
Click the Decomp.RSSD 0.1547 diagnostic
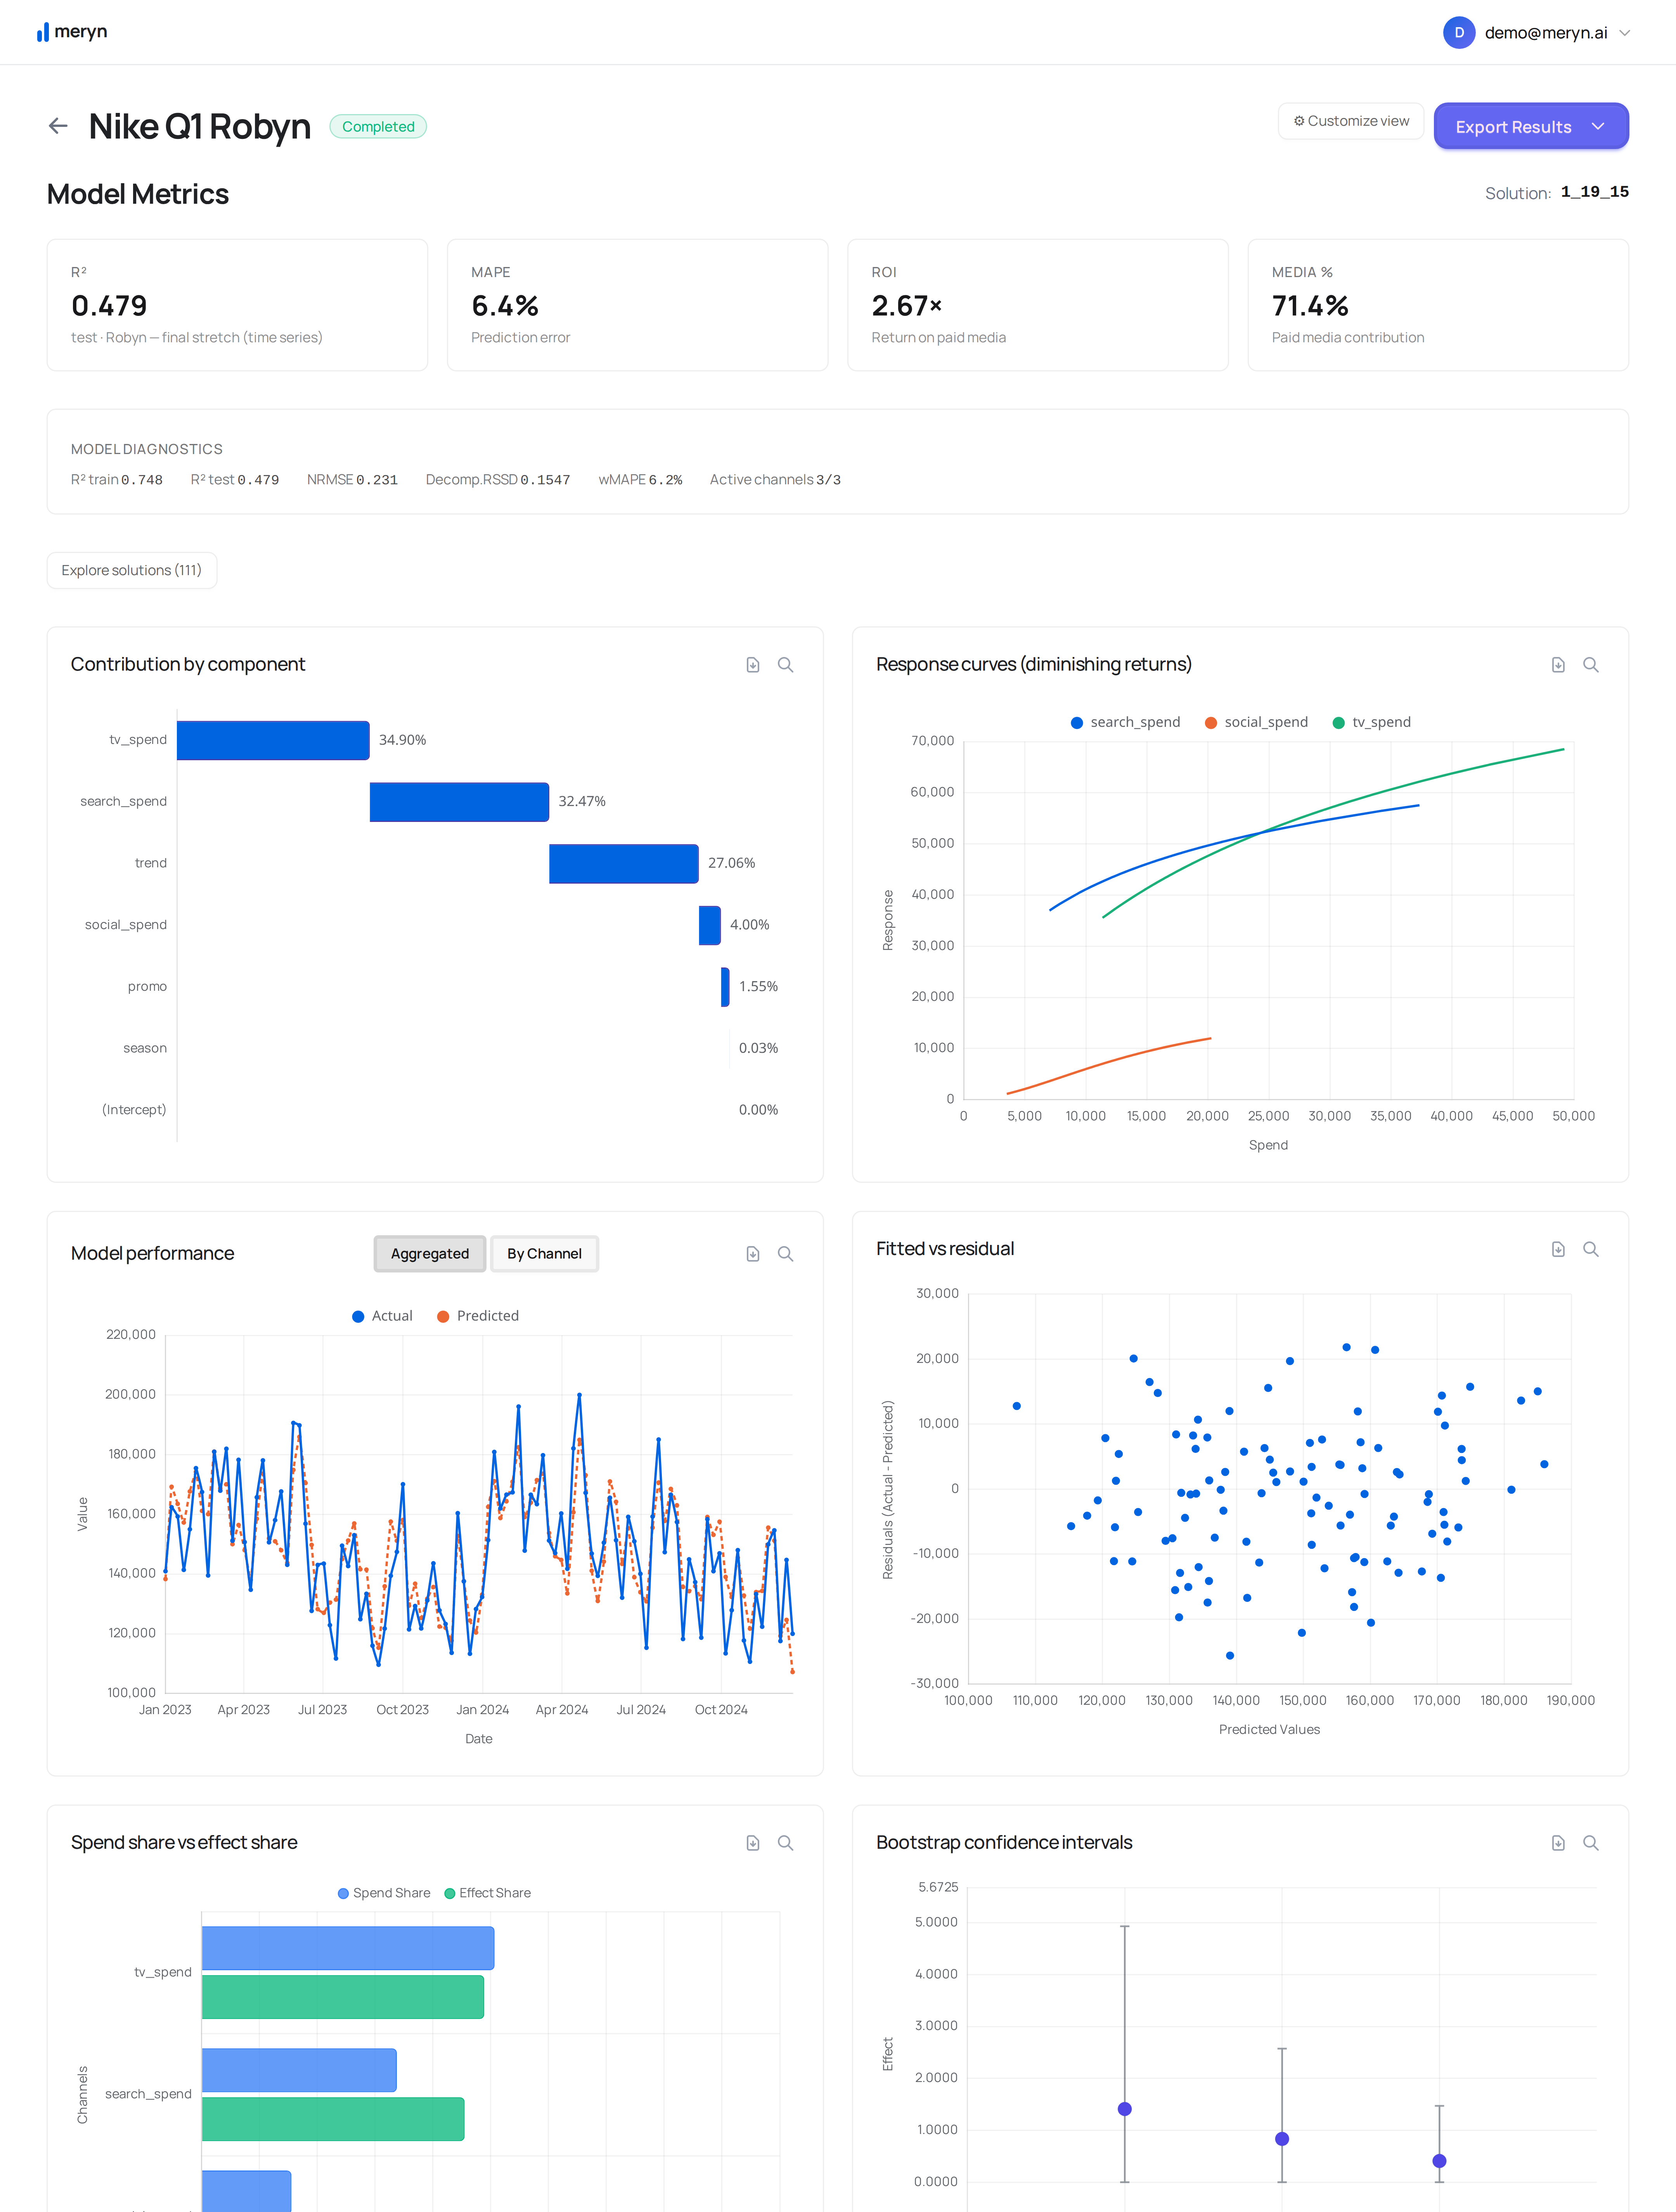tap(498, 480)
